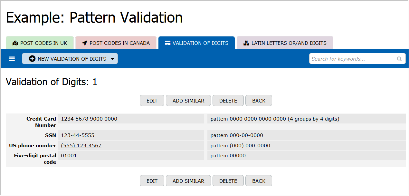Click the top DELETE button
The width and height of the screenshot is (409, 196).
[x=228, y=100]
